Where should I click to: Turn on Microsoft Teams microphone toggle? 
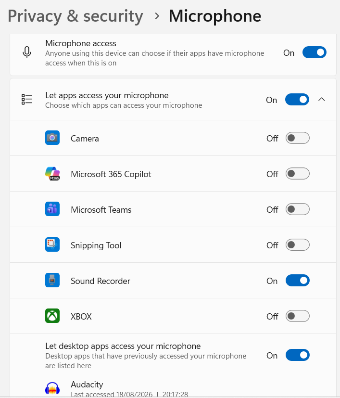[298, 209]
